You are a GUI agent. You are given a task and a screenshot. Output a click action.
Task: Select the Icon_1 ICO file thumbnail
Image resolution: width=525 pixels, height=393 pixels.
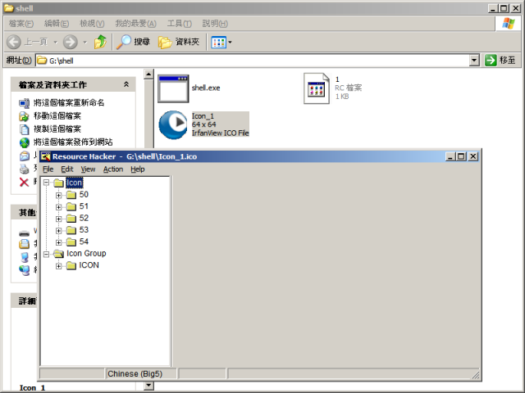coord(173,124)
